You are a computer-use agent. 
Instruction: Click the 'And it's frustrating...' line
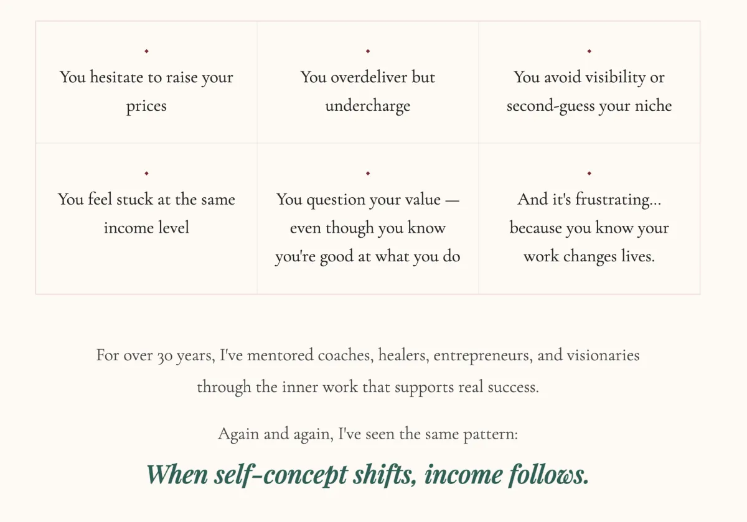click(x=589, y=200)
